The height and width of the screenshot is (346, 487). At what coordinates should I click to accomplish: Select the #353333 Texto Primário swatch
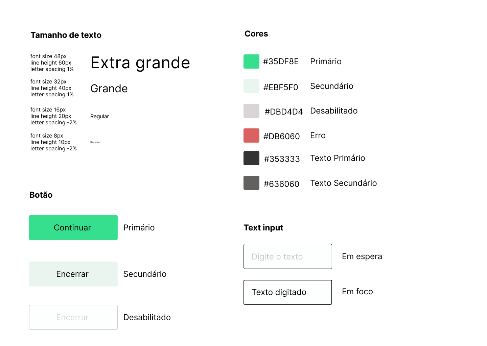[251, 158]
